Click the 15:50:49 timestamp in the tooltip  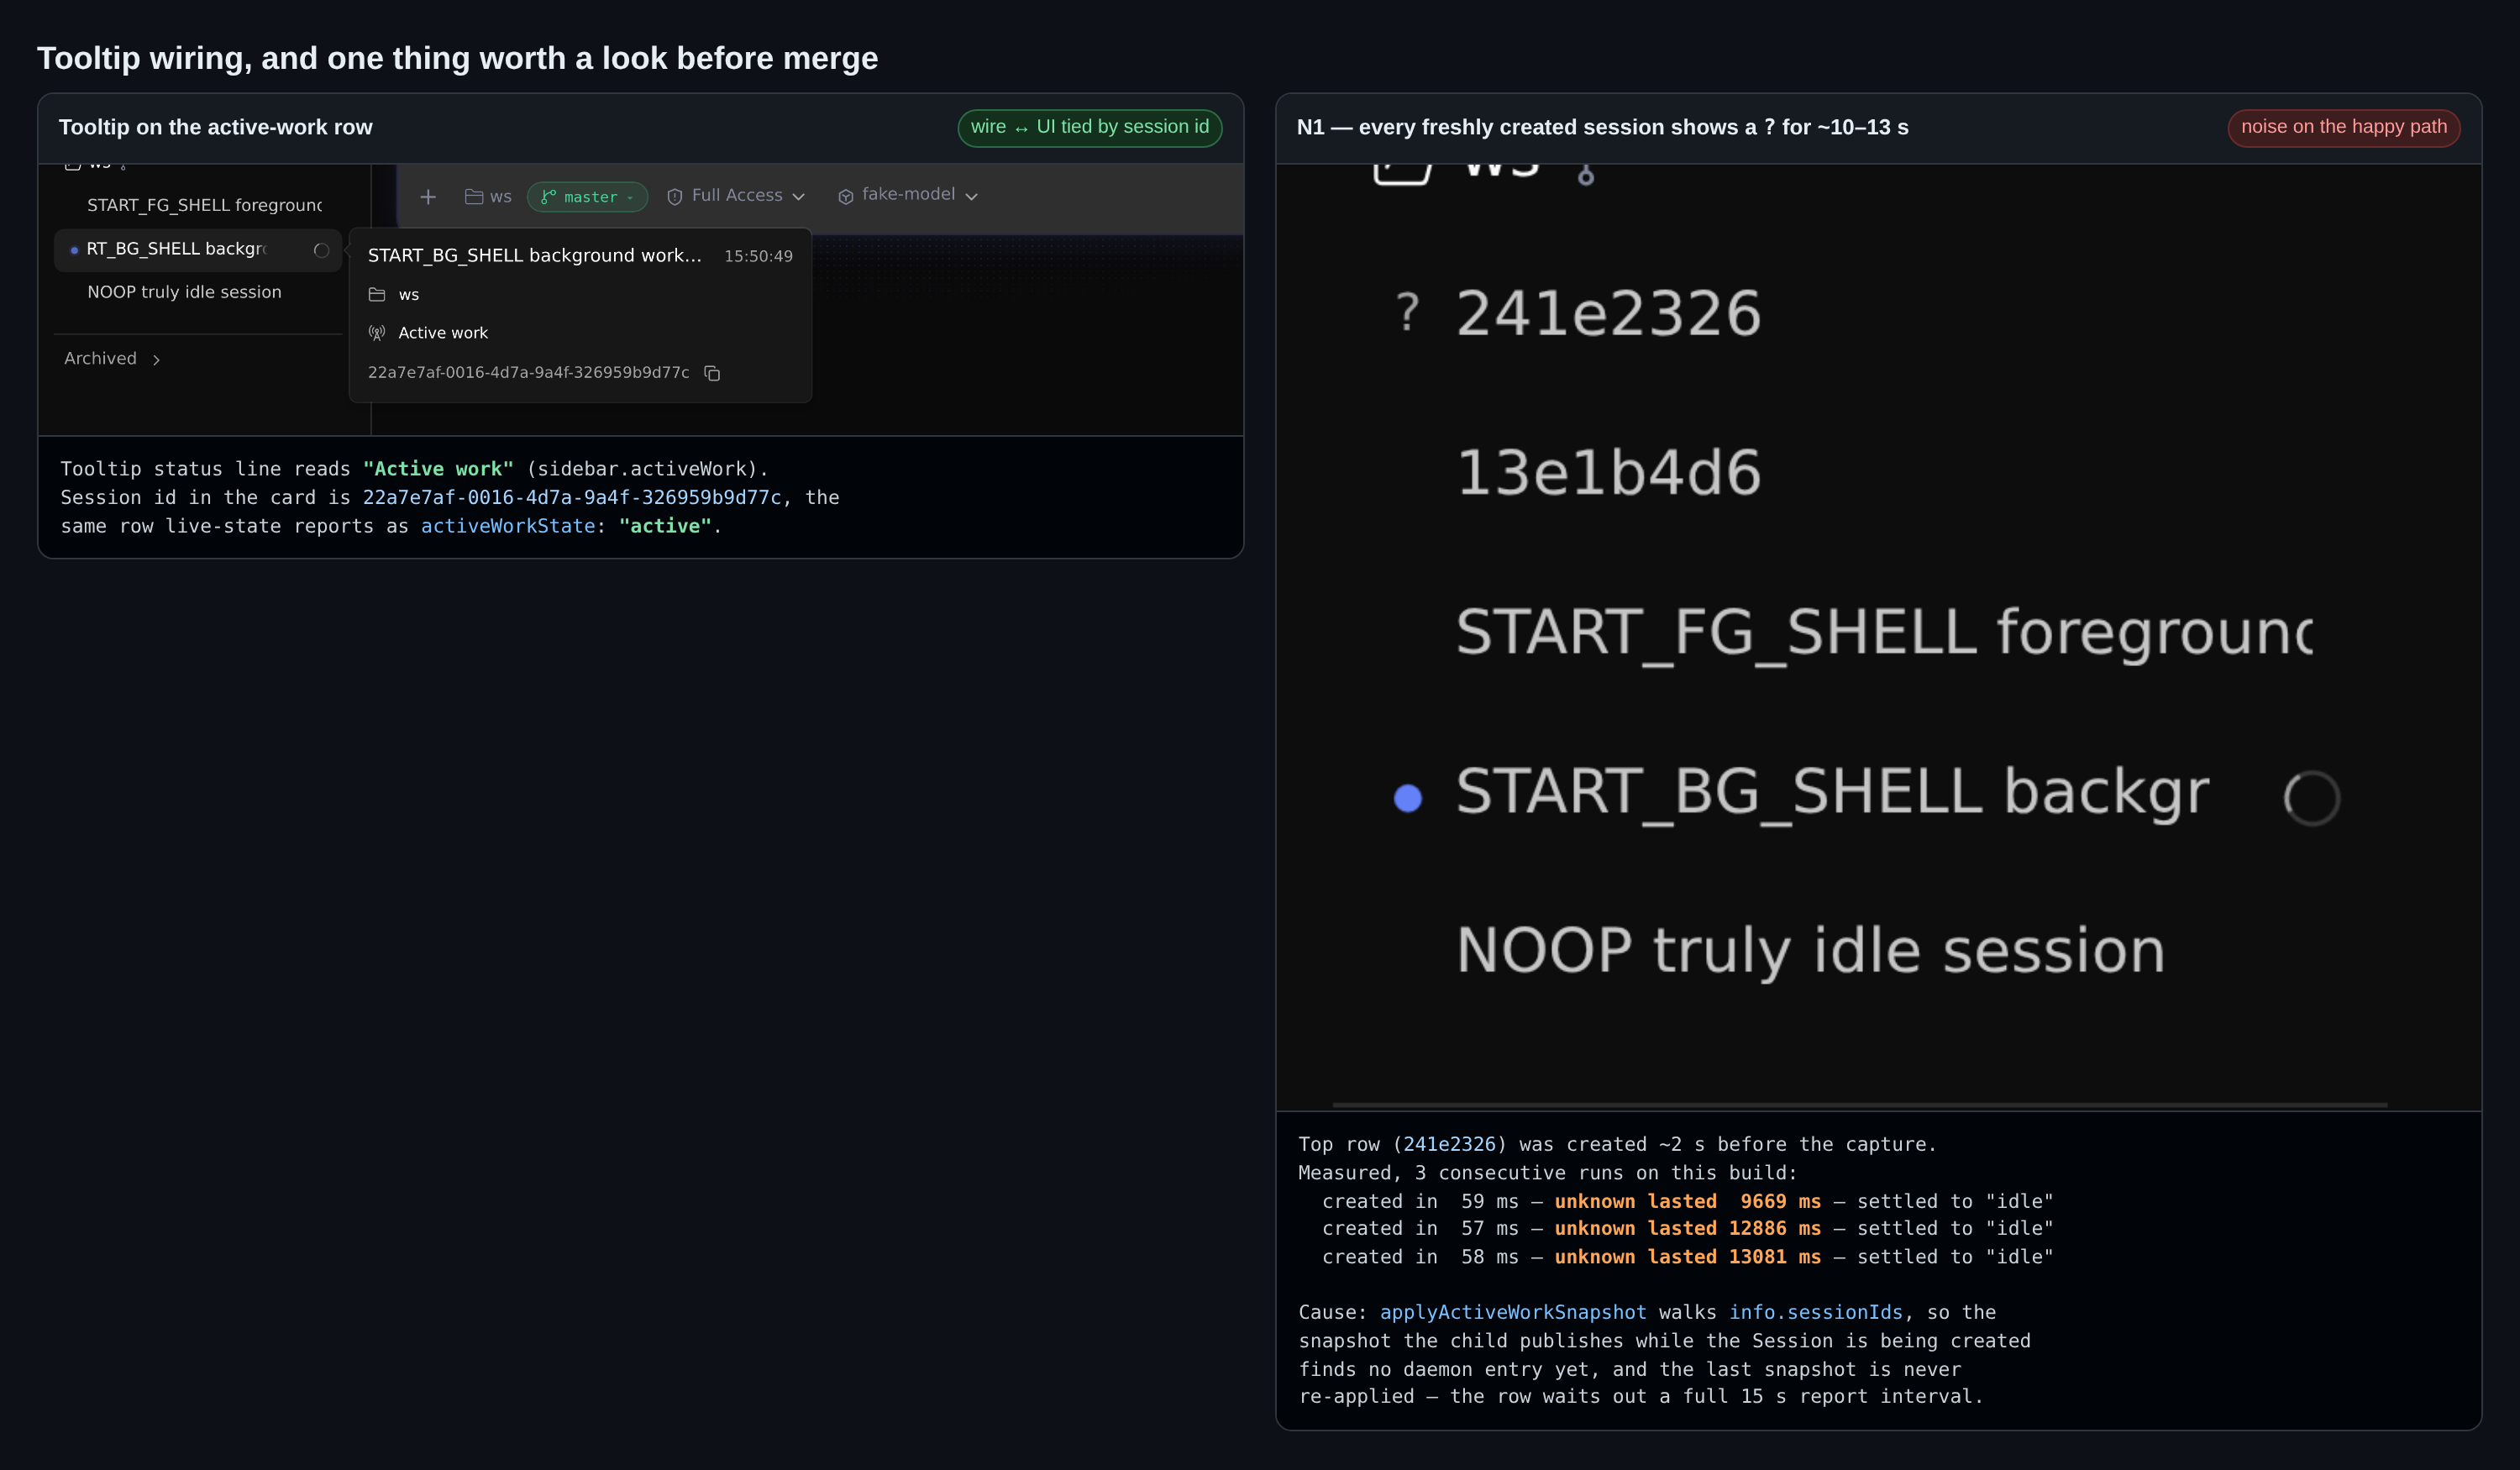click(758, 256)
